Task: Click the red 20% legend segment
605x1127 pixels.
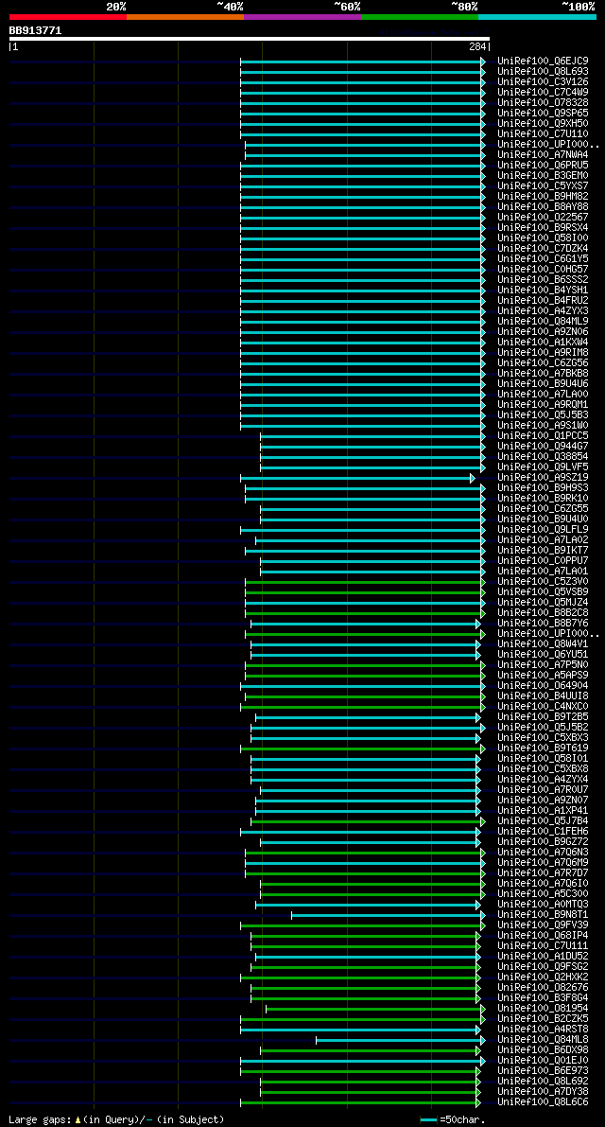Action: 68,16
